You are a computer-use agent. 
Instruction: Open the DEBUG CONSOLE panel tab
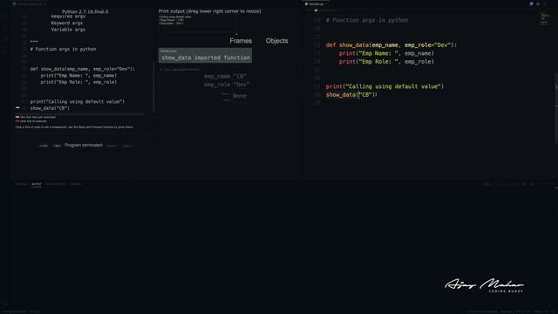(x=56, y=184)
